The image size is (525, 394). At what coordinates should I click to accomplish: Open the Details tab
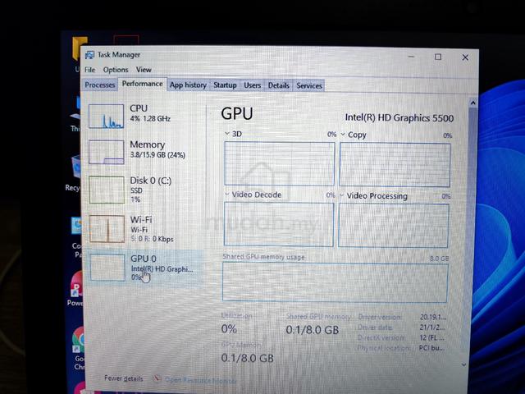[x=279, y=85]
